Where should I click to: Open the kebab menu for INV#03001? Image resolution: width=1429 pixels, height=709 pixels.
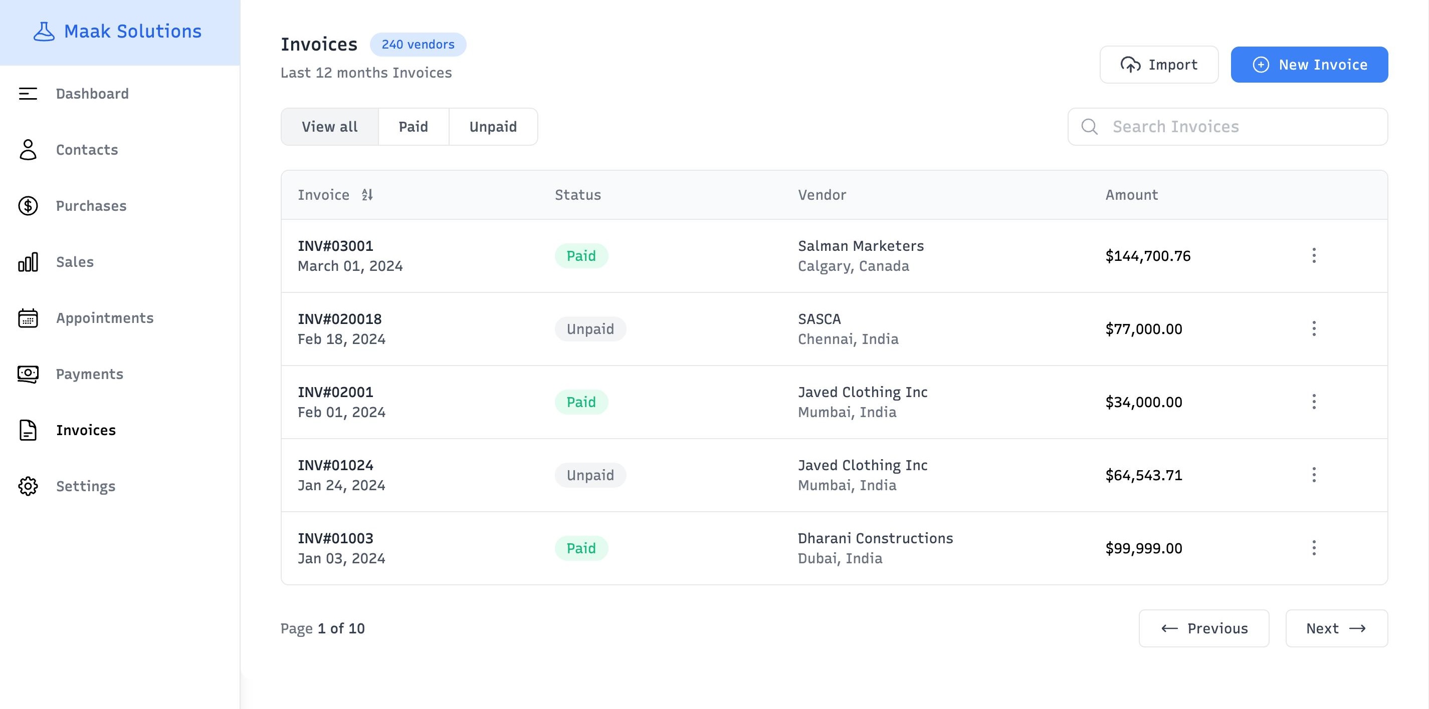(1314, 255)
